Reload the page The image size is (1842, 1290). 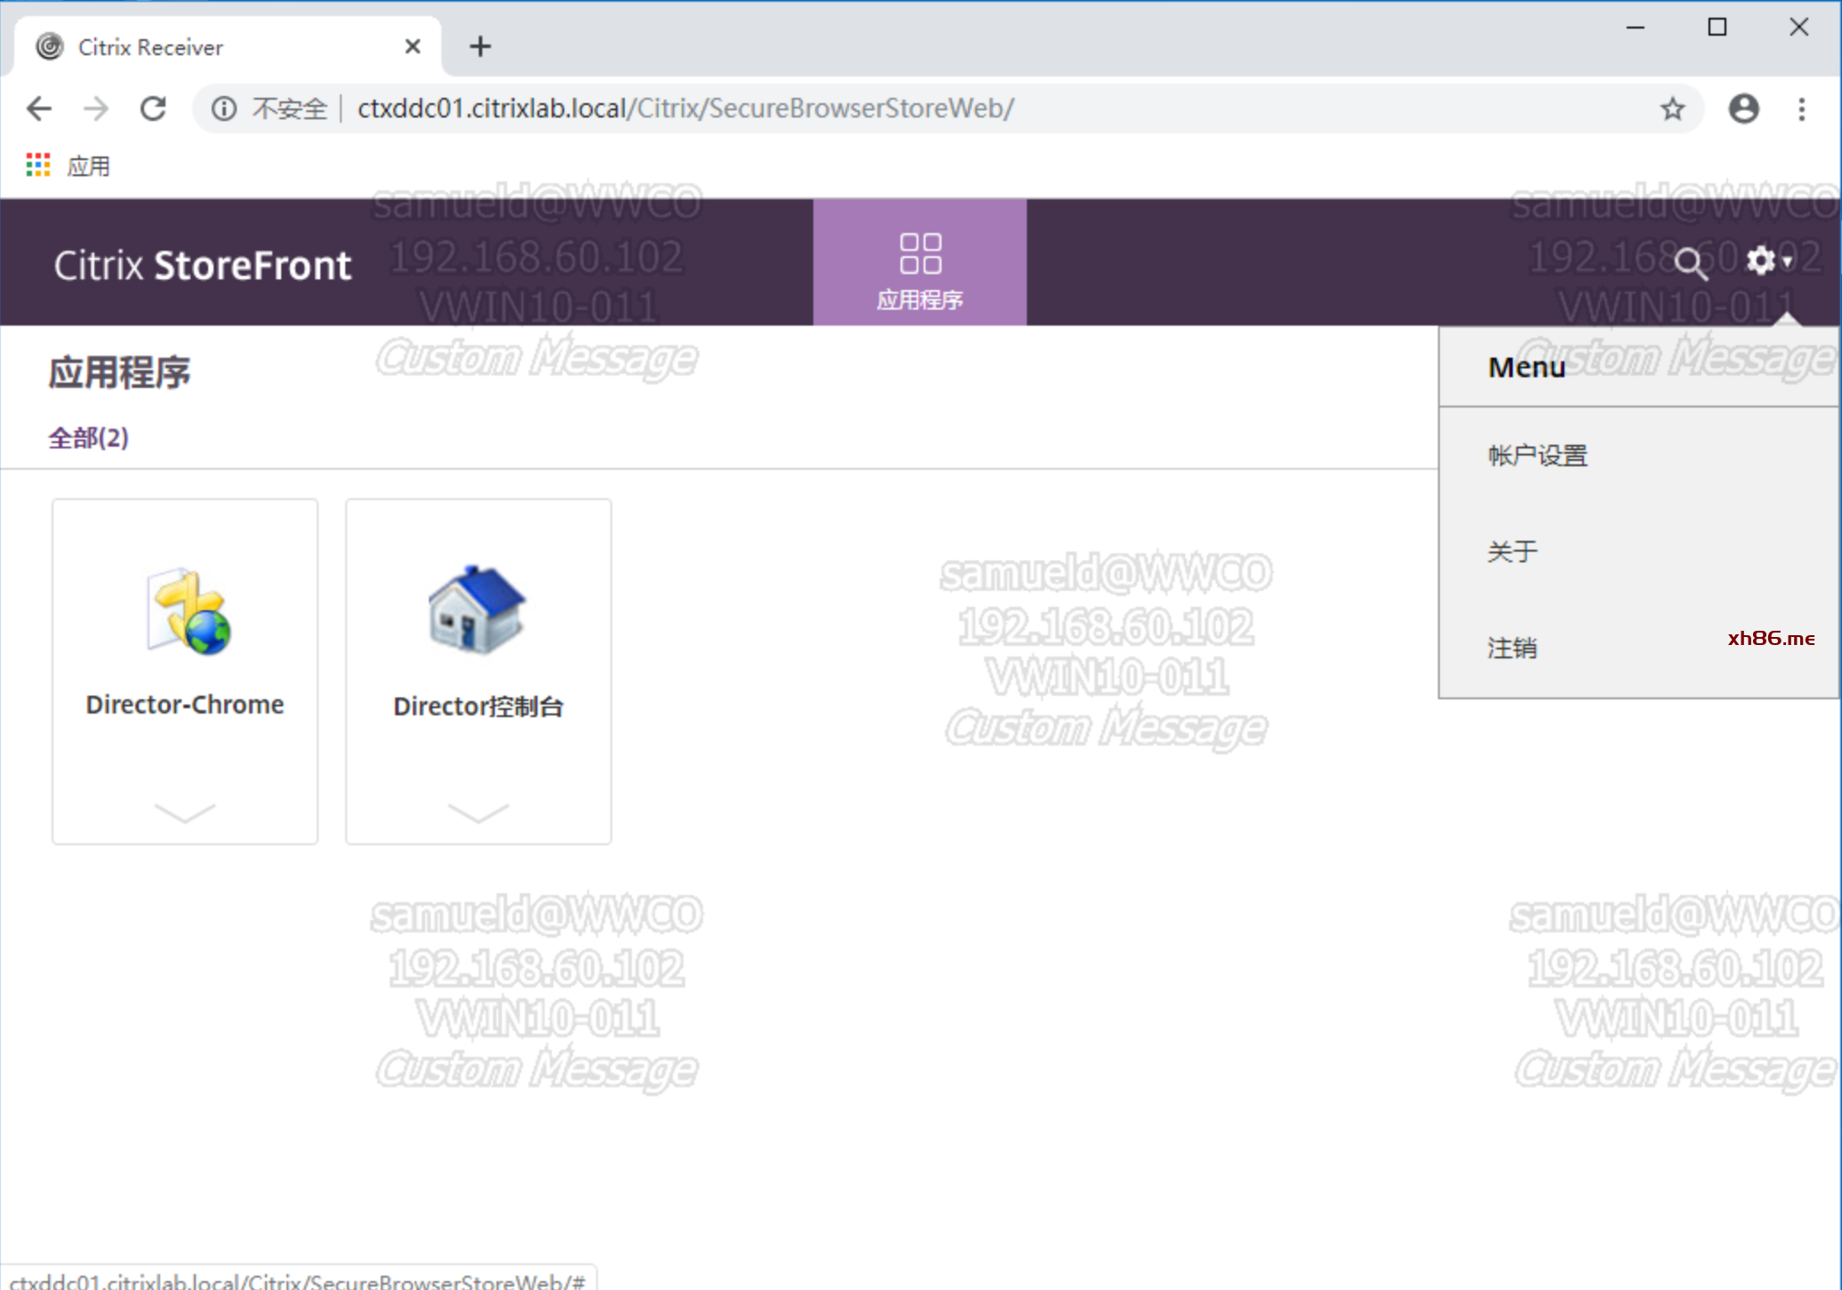pos(153,109)
